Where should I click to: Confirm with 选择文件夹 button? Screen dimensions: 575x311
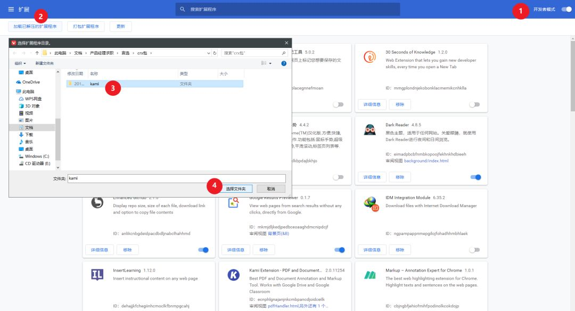[x=235, y=189]
